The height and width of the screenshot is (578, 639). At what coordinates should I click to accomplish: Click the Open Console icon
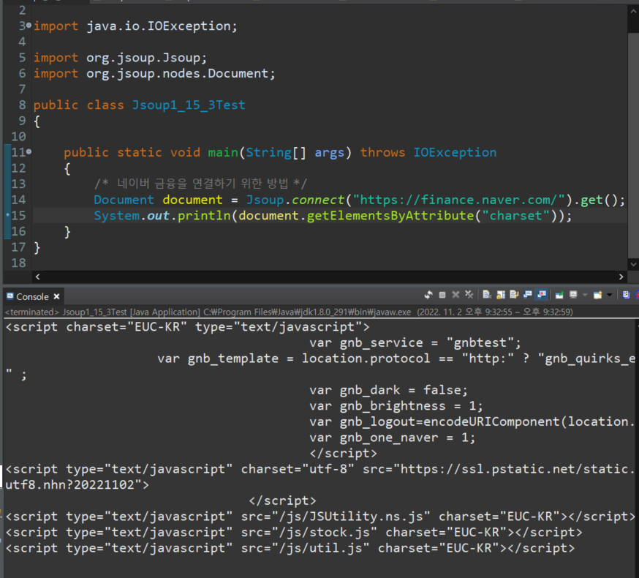coord(597,295)
